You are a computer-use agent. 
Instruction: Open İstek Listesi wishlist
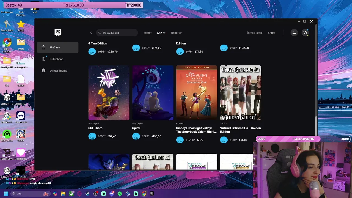(x=255, y=33)
